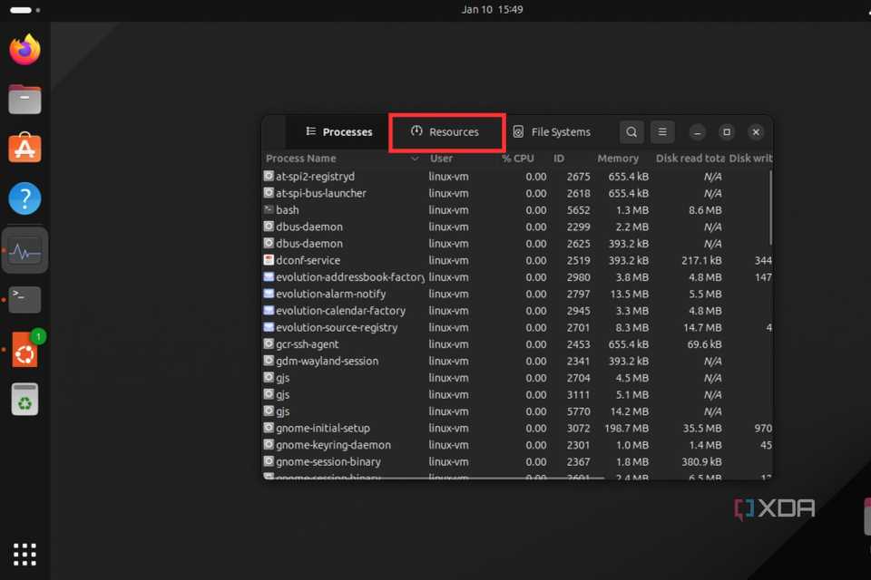The image size is (871, 580).
Task: Open a Terminal from the dock
Action: click(x=24, y=299)
